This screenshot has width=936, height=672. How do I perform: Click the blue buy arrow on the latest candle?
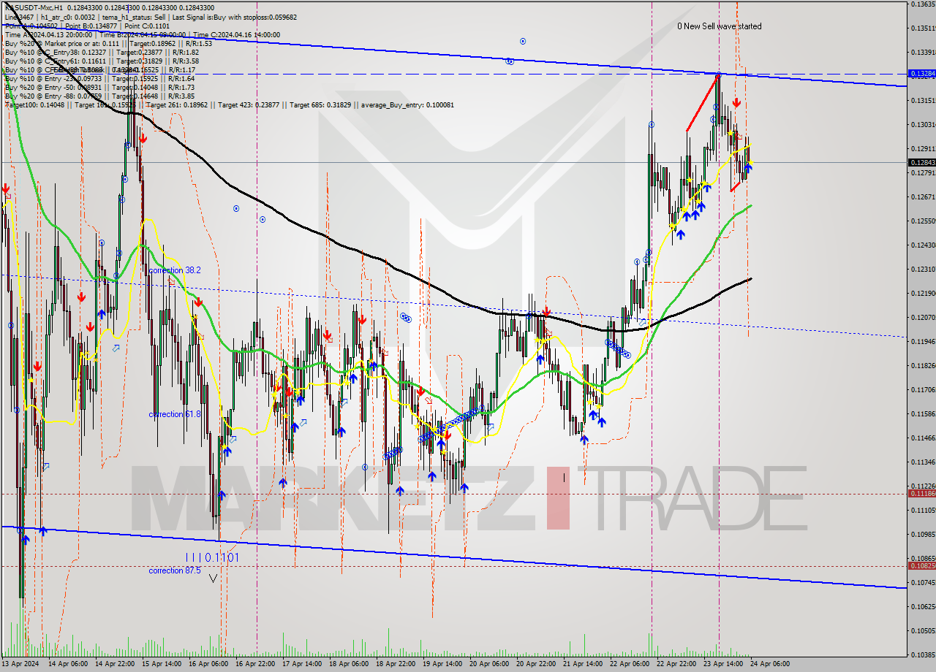click(749, 167)
